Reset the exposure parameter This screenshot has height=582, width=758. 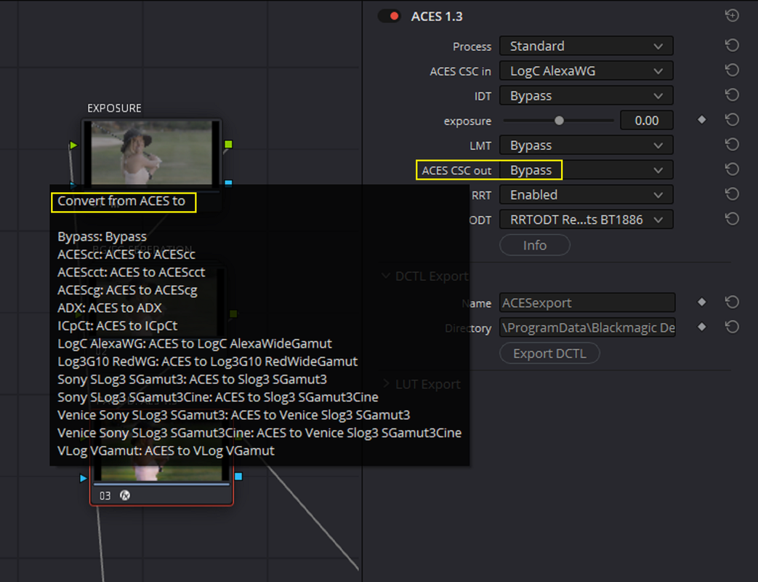732,119
